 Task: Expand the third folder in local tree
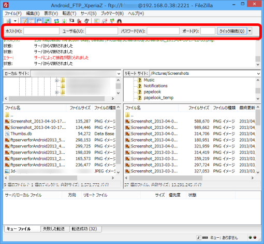click(x=57, y=92)
